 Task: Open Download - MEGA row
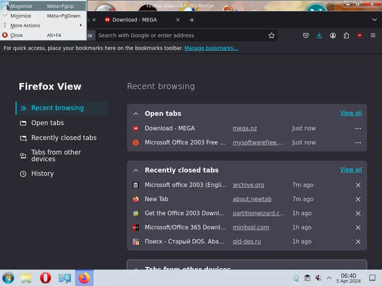[170, 128]
